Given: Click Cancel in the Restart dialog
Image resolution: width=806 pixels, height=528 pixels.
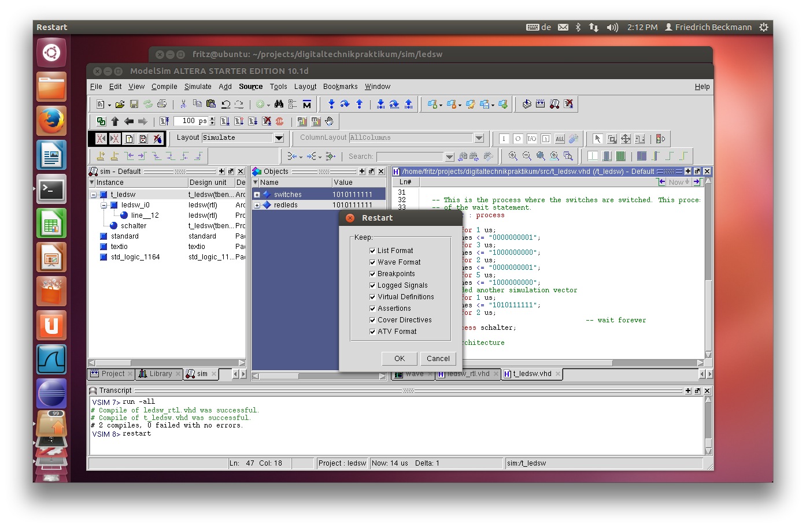Looking at the screenshot, I should pos(438,359).
